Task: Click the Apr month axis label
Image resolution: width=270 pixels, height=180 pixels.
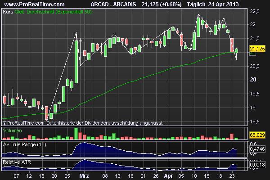Action: click(x=168, y=176)
